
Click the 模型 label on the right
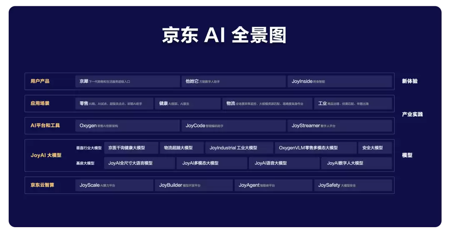click(407, 155)
